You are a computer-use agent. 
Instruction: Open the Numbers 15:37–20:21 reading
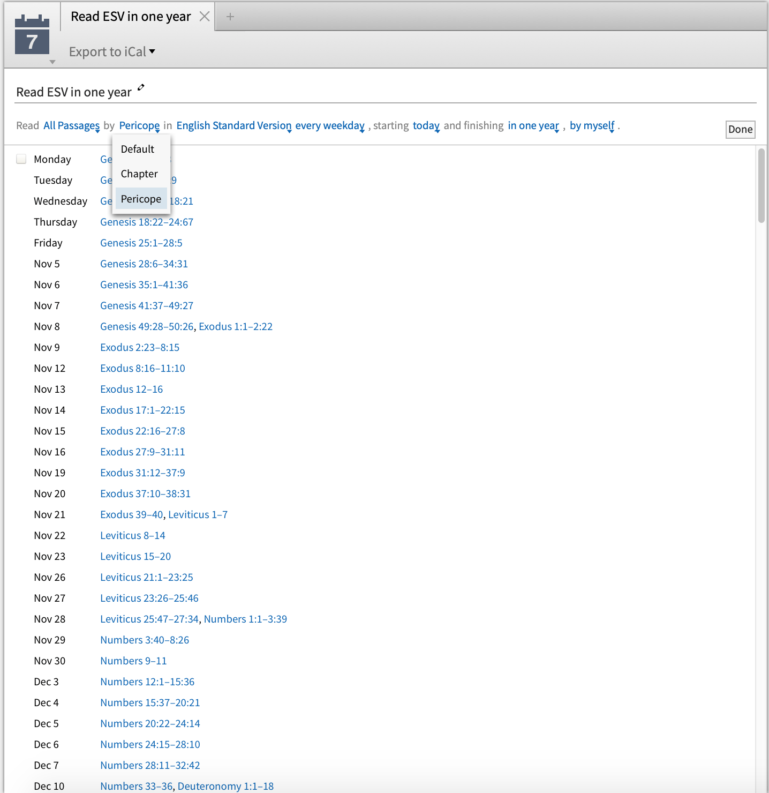150,702
